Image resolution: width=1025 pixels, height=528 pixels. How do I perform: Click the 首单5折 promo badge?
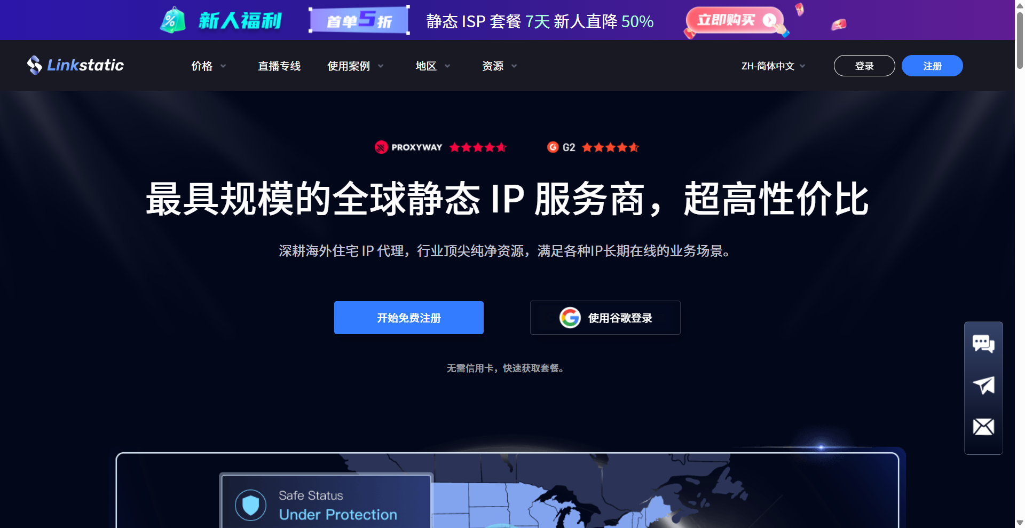(x=359, y=20)
